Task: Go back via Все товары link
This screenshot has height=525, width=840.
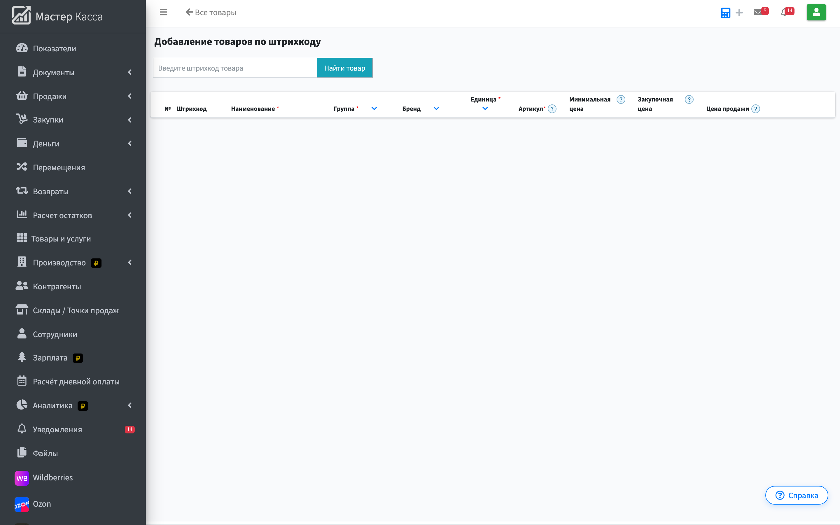Action: (211, 12)
